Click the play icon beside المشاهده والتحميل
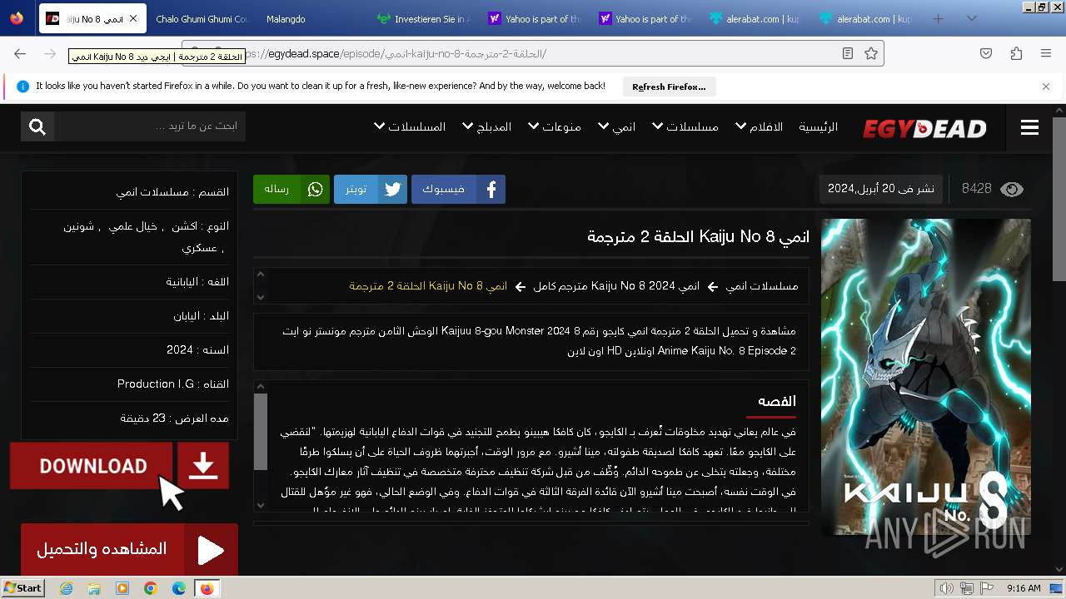Viewport: 1066px width, 599px height. (x=211, y=550)
